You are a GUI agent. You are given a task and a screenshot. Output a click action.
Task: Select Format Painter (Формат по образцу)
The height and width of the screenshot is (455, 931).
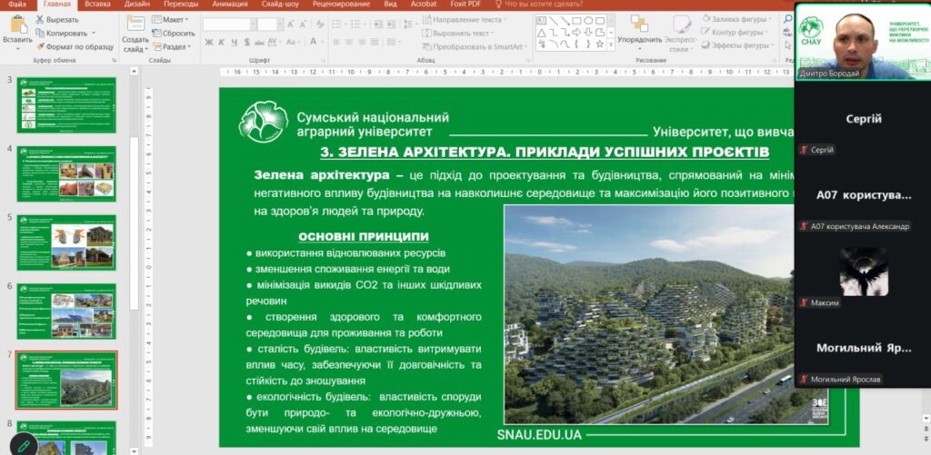point(41,46)
